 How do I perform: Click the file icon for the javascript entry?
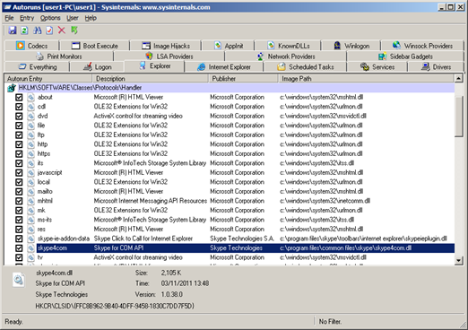pyautogui.click(x=31, y=173)
